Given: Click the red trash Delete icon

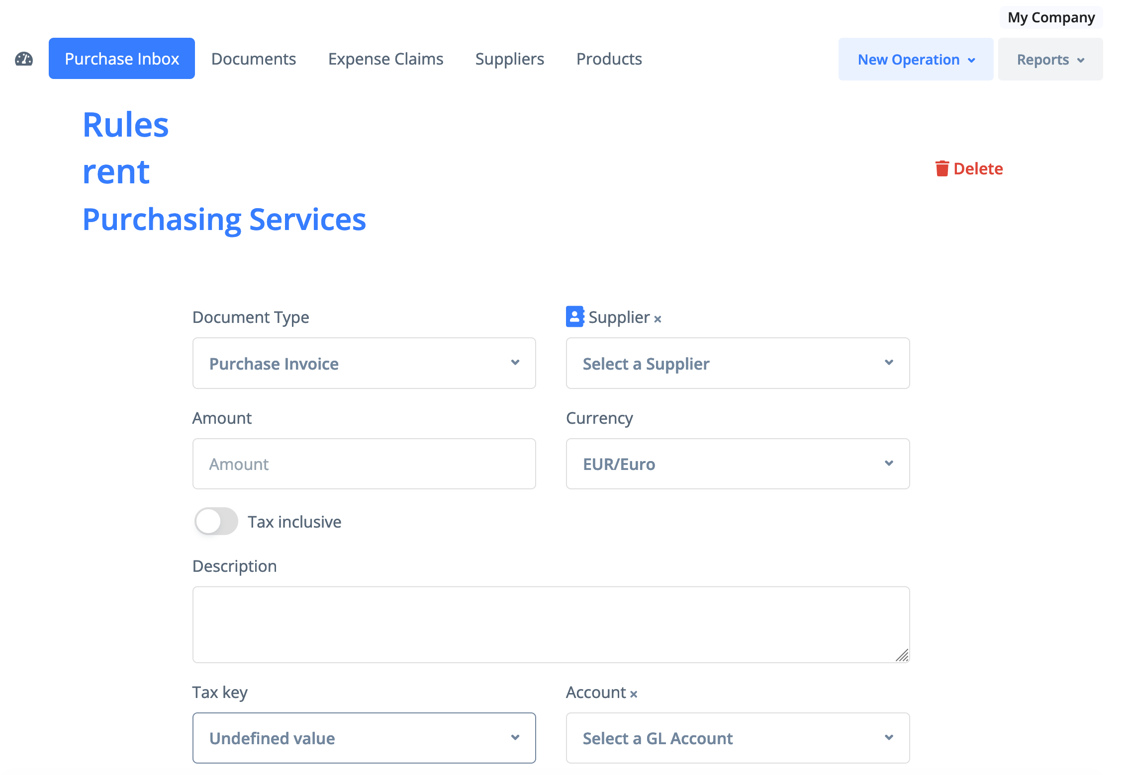Looking at the screenshot, I should coord(941,169).
